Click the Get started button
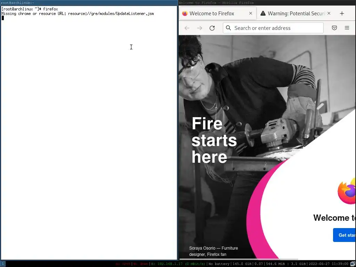356x267 pixels. pos(345,235)
